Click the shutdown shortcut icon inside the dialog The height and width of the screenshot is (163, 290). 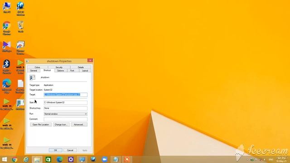pos(32,77)
